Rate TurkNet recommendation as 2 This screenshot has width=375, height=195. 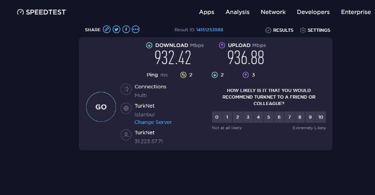pos(237,117)
